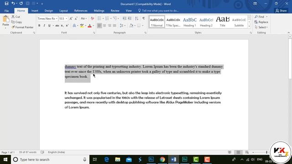The width and height of the screenshot is (292, 164).
Task: Switch to the Insert tab
Action: pyautogui.click(x=35, y=11)
